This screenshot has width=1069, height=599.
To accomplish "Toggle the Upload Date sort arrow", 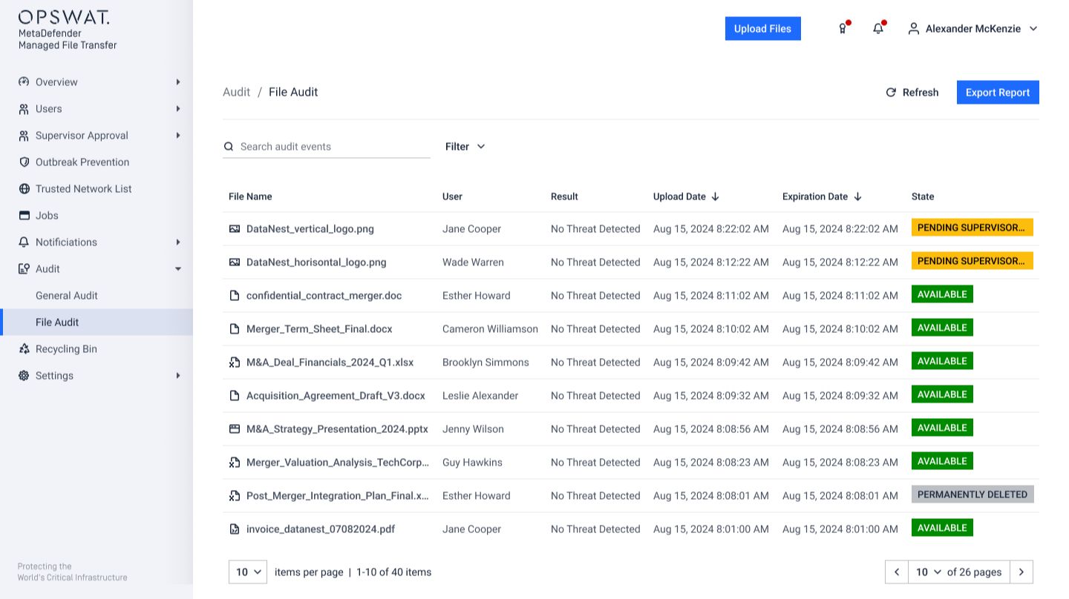I will point(715,196).
